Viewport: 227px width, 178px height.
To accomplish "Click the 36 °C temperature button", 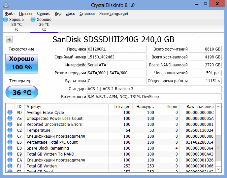I will [22, 92].
